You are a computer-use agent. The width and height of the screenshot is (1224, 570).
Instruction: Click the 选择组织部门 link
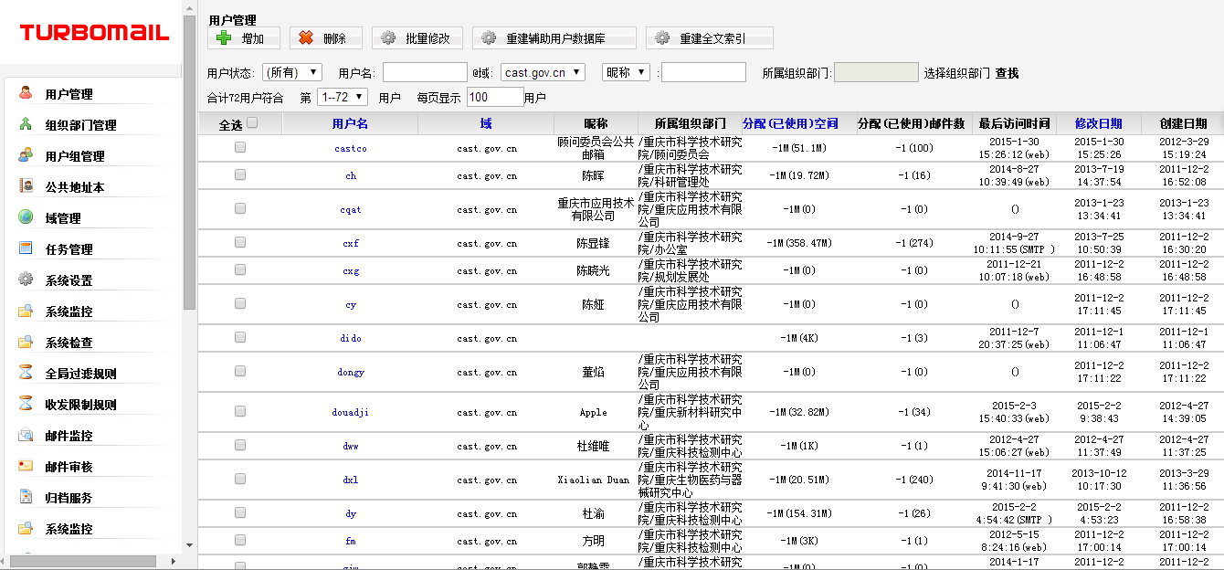pyautogui.click(x=956, y=73)
